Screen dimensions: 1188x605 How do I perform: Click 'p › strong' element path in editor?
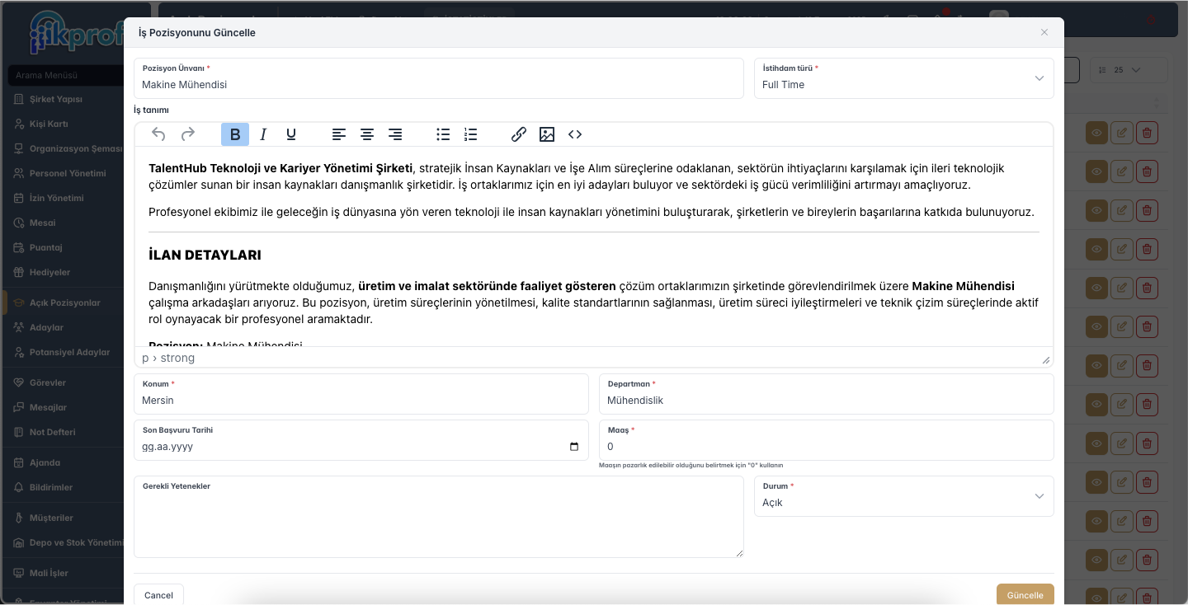point(168,358)
